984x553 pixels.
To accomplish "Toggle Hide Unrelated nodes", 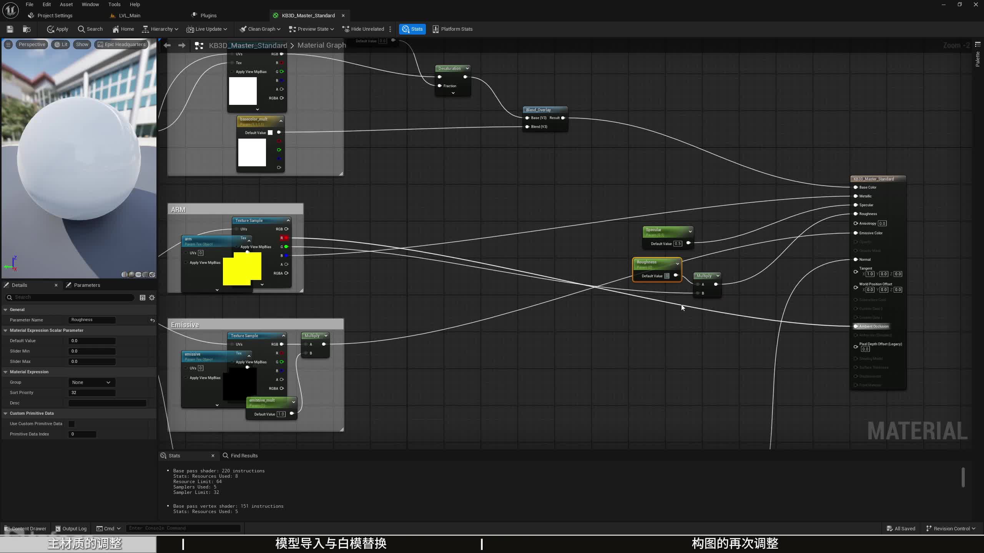I will point(363,29).
